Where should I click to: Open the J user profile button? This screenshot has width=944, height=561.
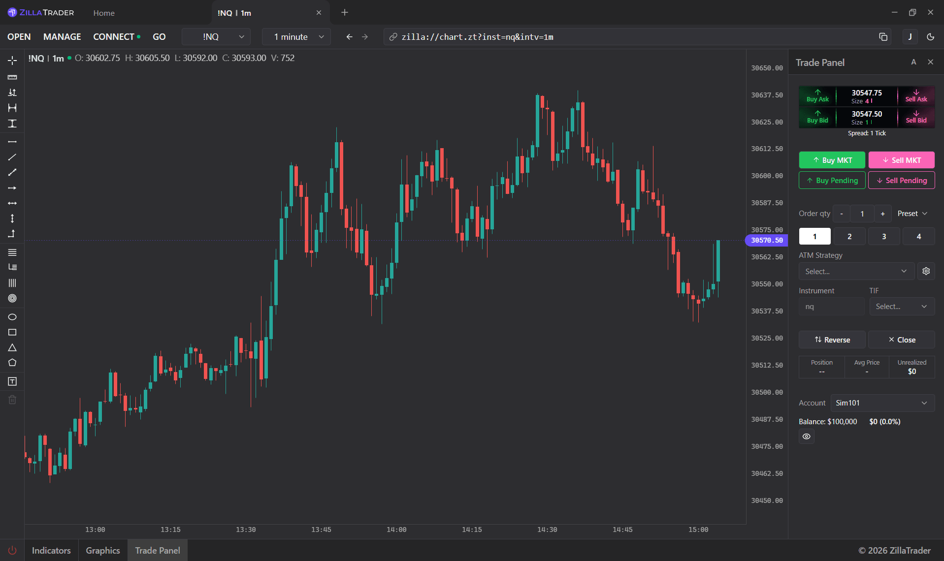coord(910,37)
